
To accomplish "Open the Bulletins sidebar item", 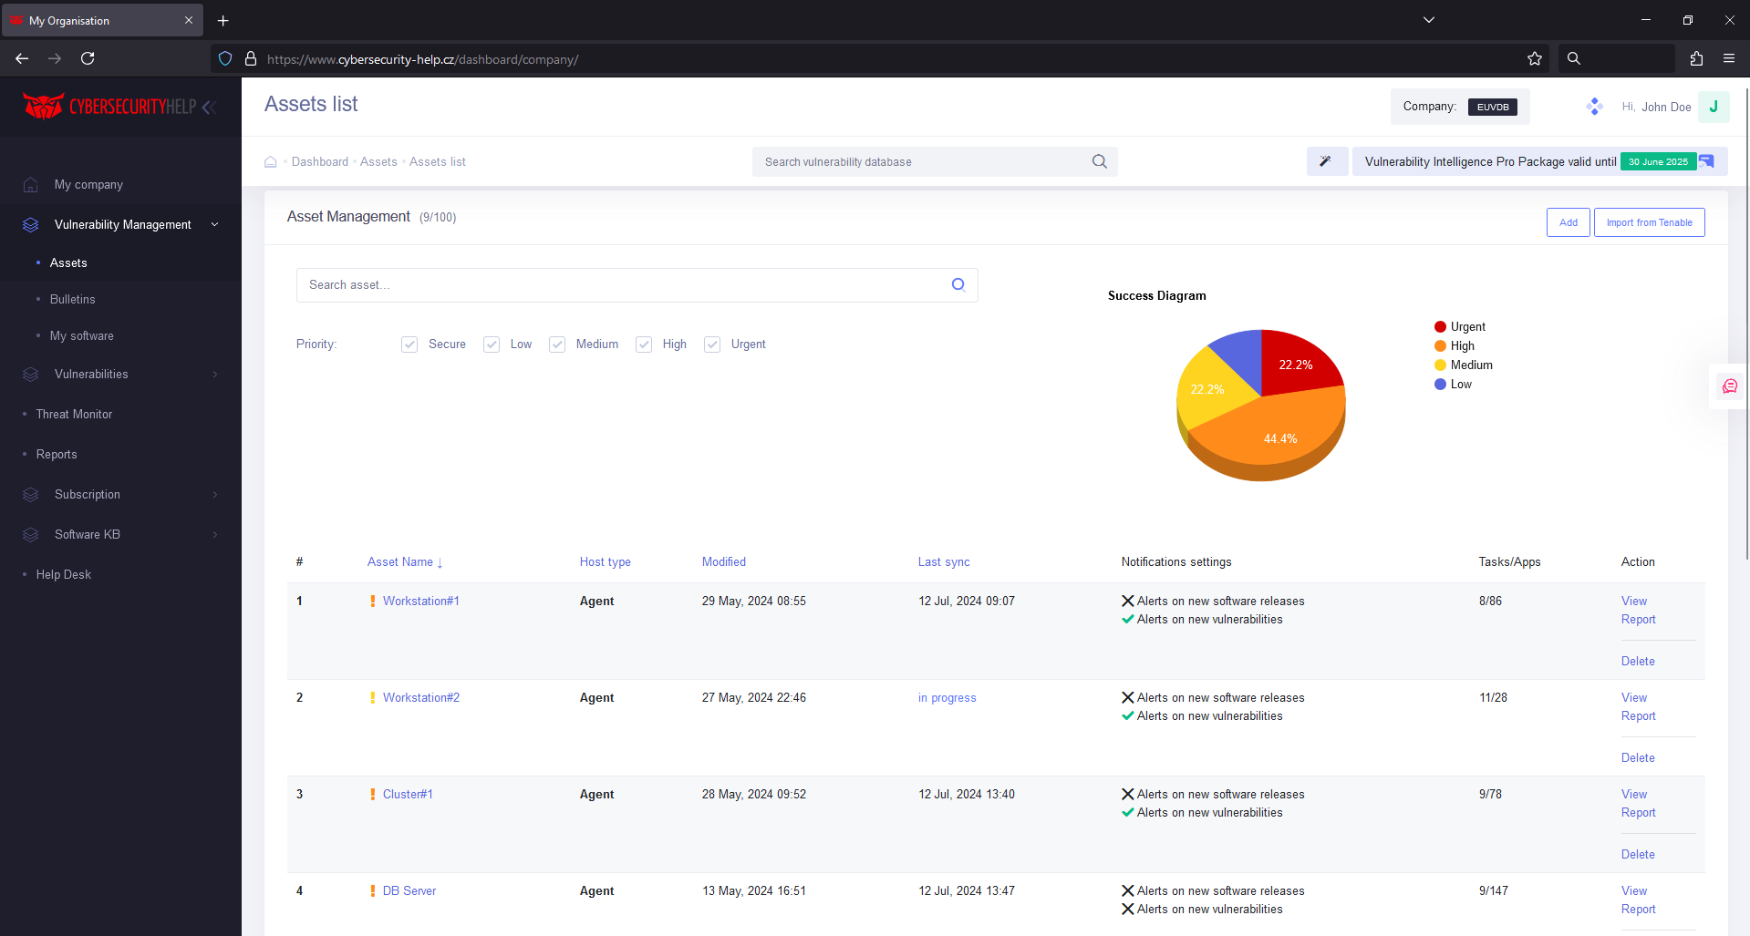I will coord(72,299).
